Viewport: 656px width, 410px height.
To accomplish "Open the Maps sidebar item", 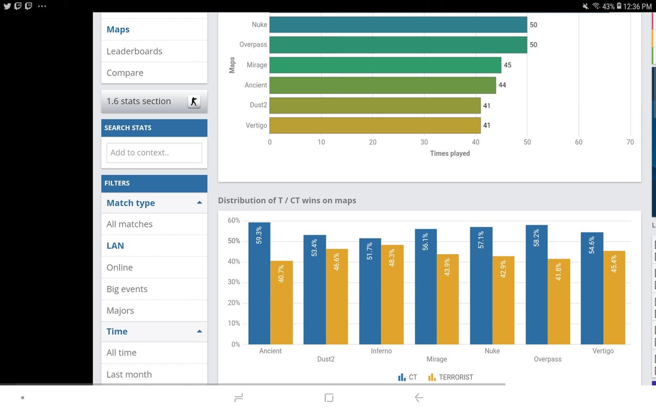I will 154,30.
